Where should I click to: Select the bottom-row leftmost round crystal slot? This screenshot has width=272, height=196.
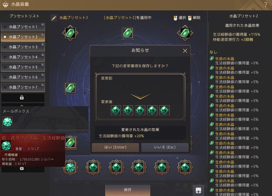70,167
